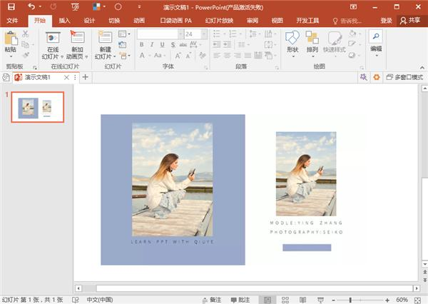Zoom in with the plus button
This screenshot has width=428, height=304.
point(387,300)
